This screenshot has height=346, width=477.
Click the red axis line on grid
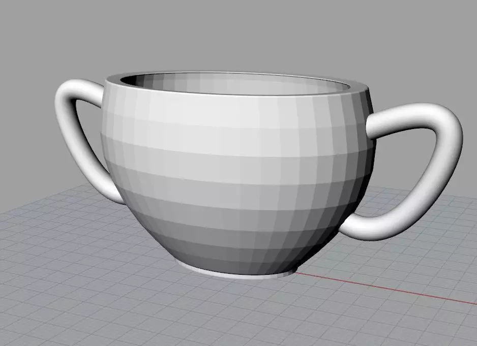[386, 288]
